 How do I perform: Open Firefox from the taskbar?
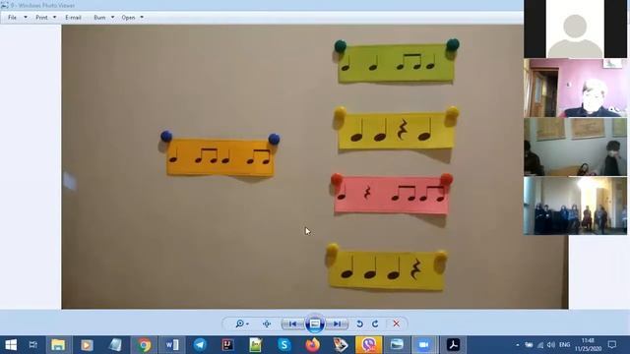312,345
